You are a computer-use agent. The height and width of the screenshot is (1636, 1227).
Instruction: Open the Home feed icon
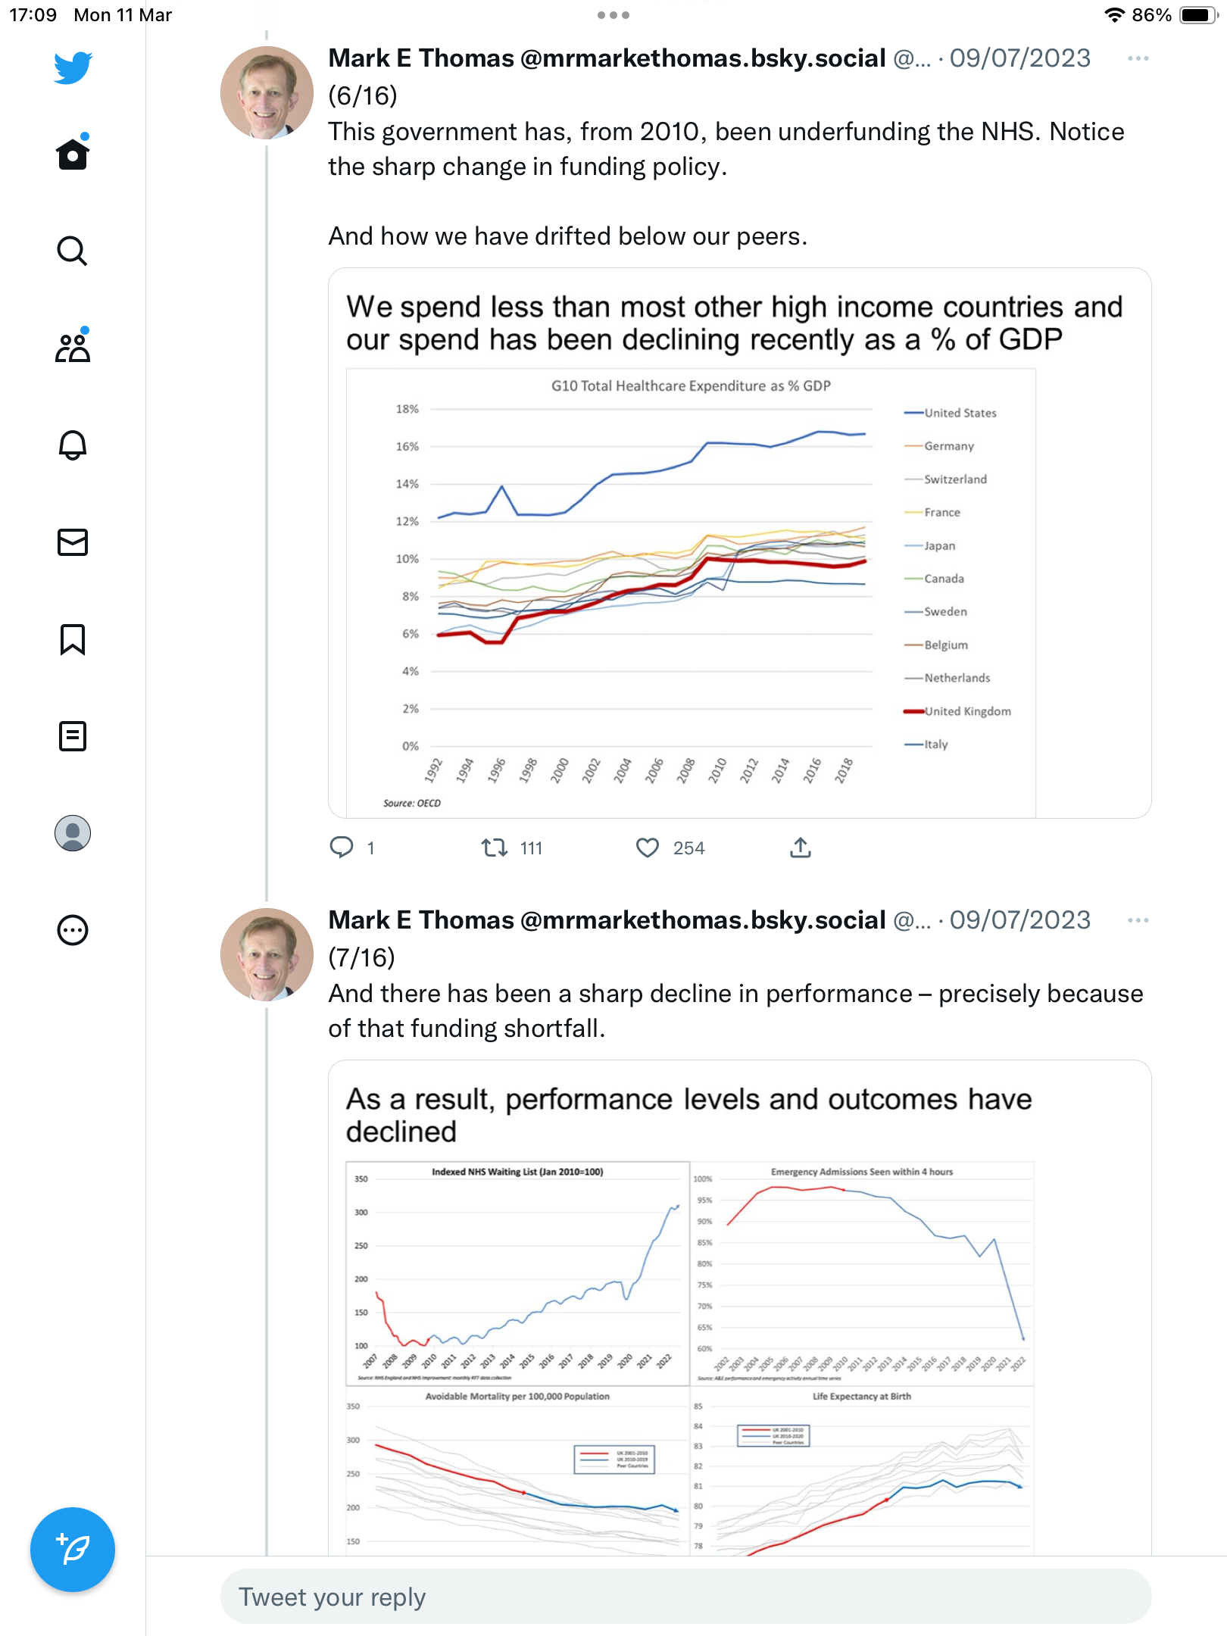point(73,152)
